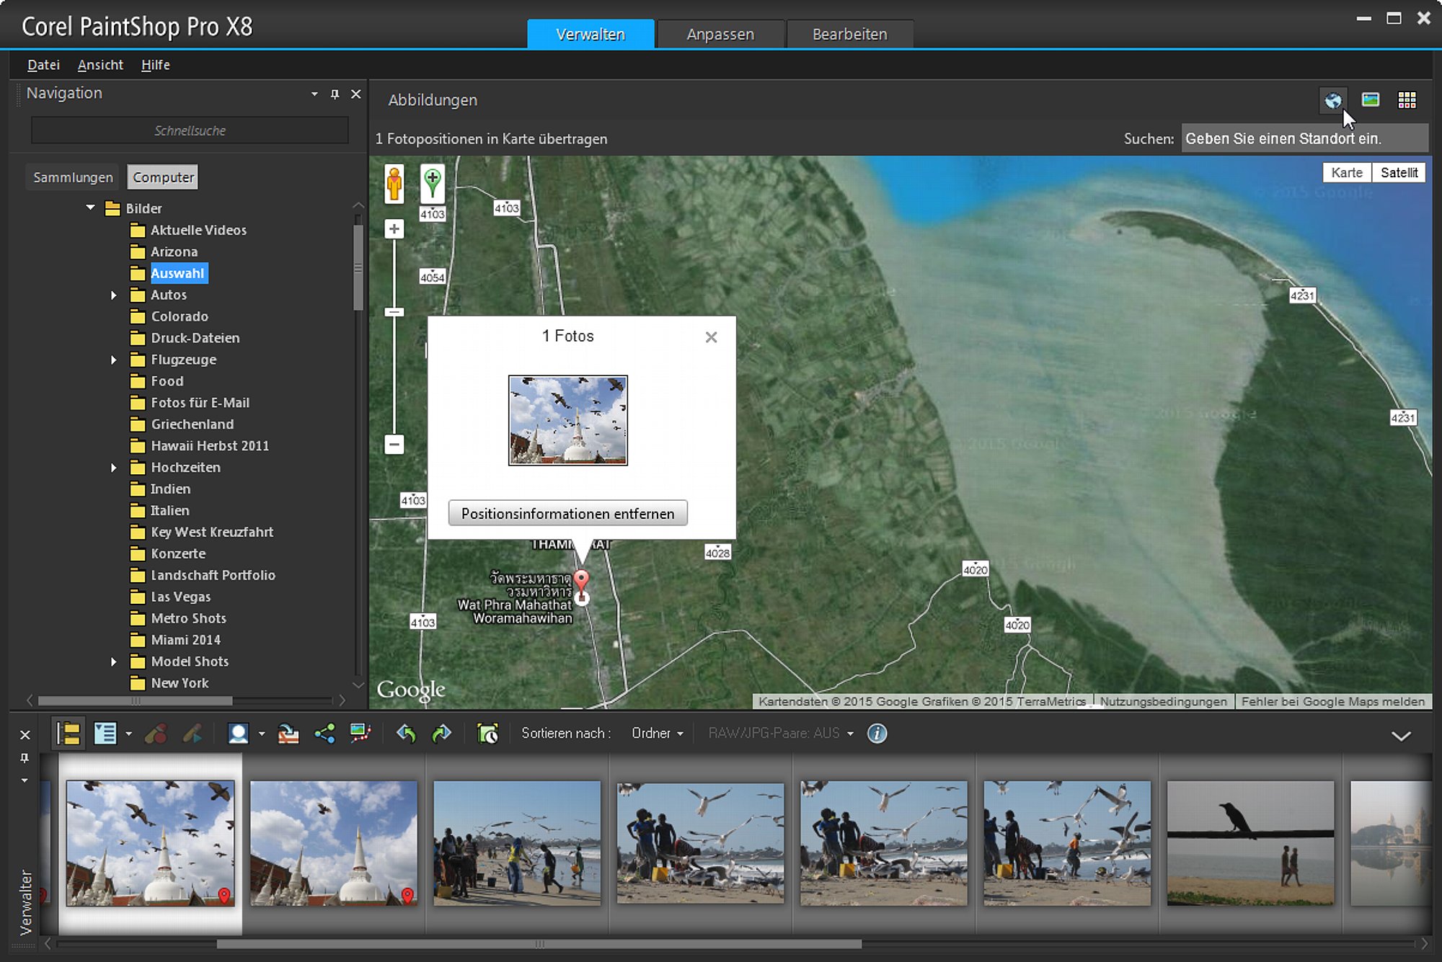Click the batch import icon
The height and width of the screenshot is (962, 1442).
click(x=288, y=734)
